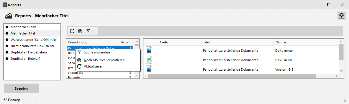Choose Aktualisieren from context menu

point(108,66)
